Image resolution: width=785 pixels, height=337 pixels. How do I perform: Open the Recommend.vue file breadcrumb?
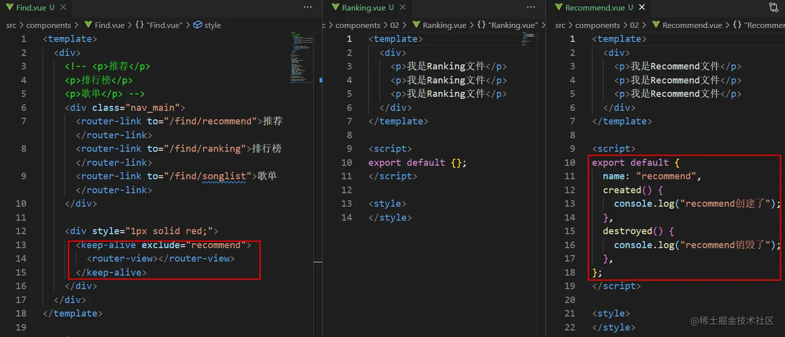[x=692, y=25]
